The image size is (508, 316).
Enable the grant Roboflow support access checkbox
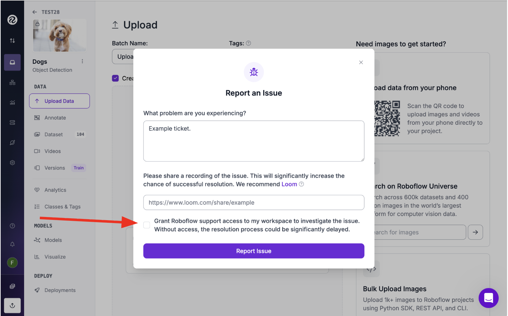pos(147,225)
